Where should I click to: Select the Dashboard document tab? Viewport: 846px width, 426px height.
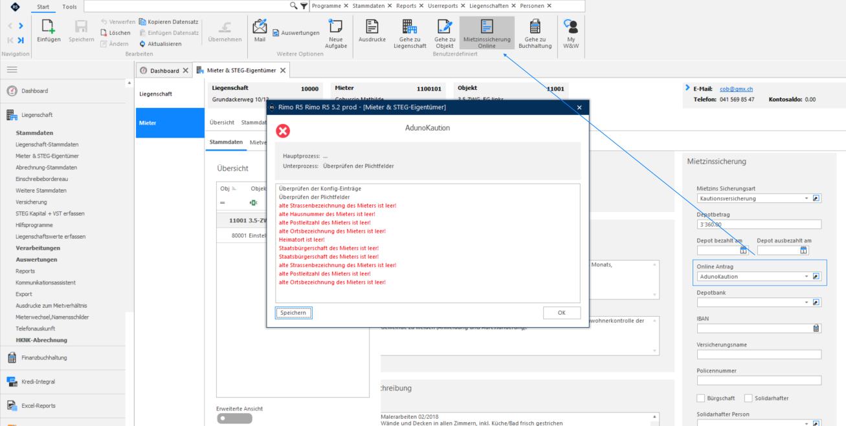(x=164, y=70)
